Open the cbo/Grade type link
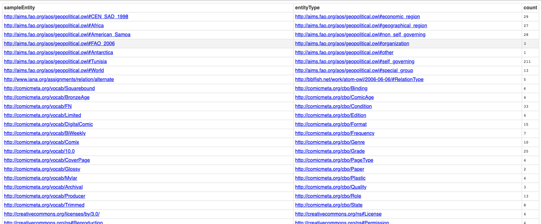The image size is (541, 224). point(330,152)
